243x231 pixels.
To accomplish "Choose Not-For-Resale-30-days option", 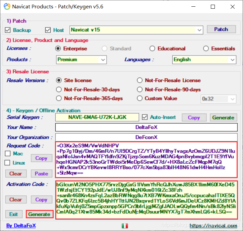I will 59,89.
